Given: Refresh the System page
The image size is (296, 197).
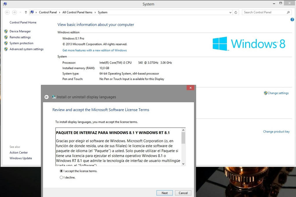Looking at the screenshot, I should click(236, 12).
